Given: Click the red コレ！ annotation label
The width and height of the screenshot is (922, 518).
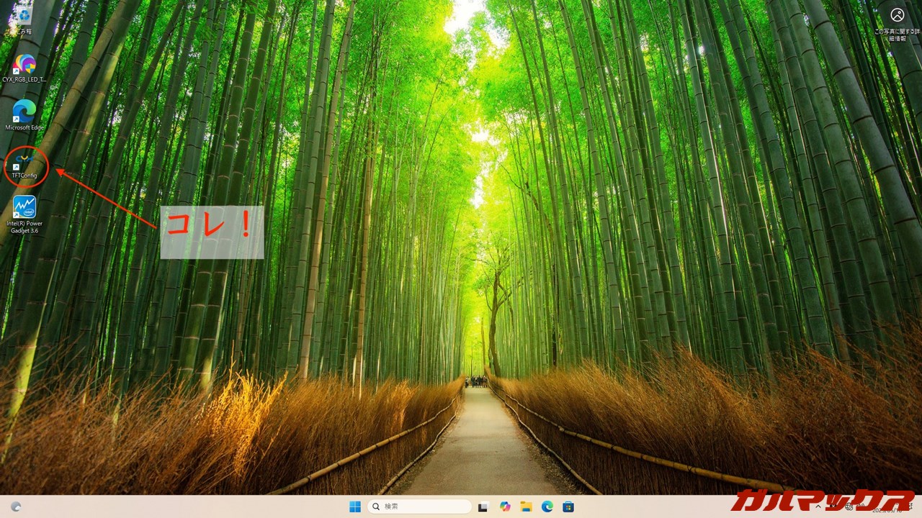Looking at the screenshot, I should click(x=211, y=232).
